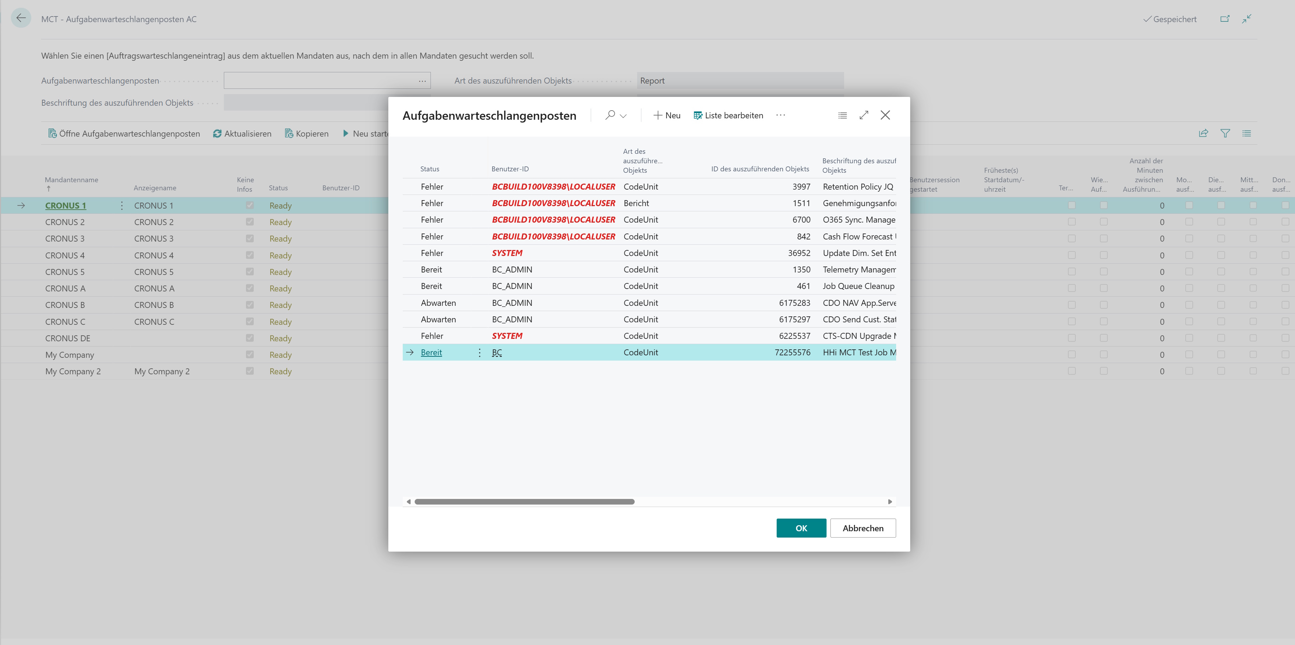Click the filter funnel icon
Image resolution: width=1295 pixels, height=645 pixels.
(1225, 133)
